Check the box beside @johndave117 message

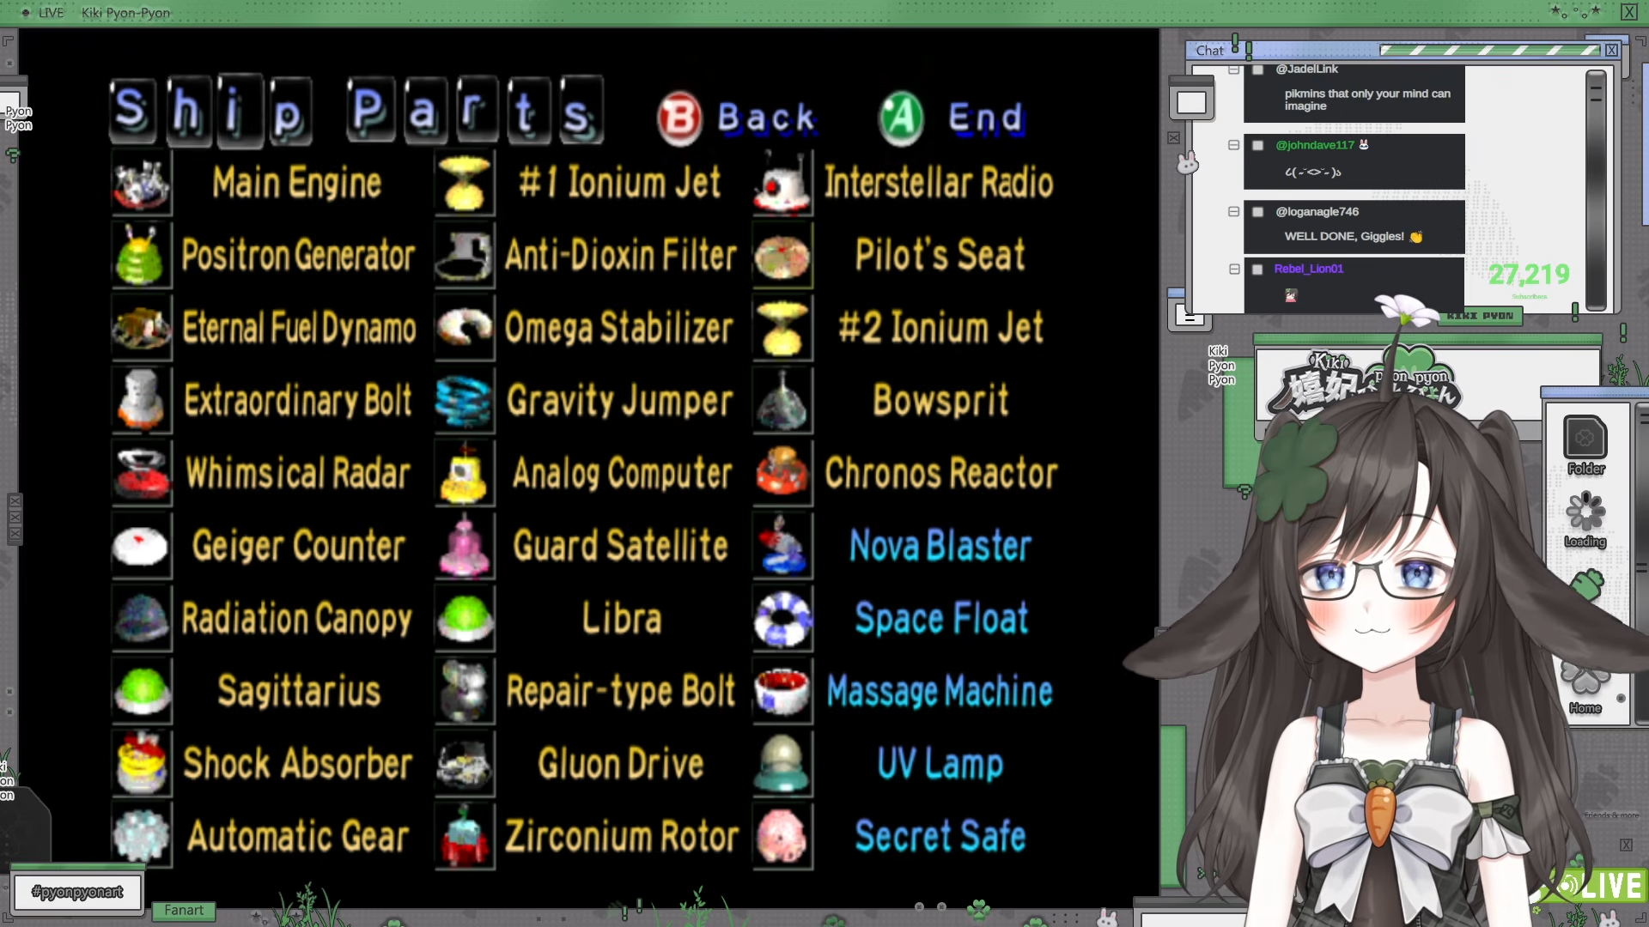1258,145
